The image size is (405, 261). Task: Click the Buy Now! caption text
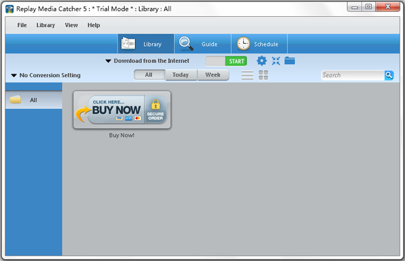pyautogui.click(x=122, y=135)
